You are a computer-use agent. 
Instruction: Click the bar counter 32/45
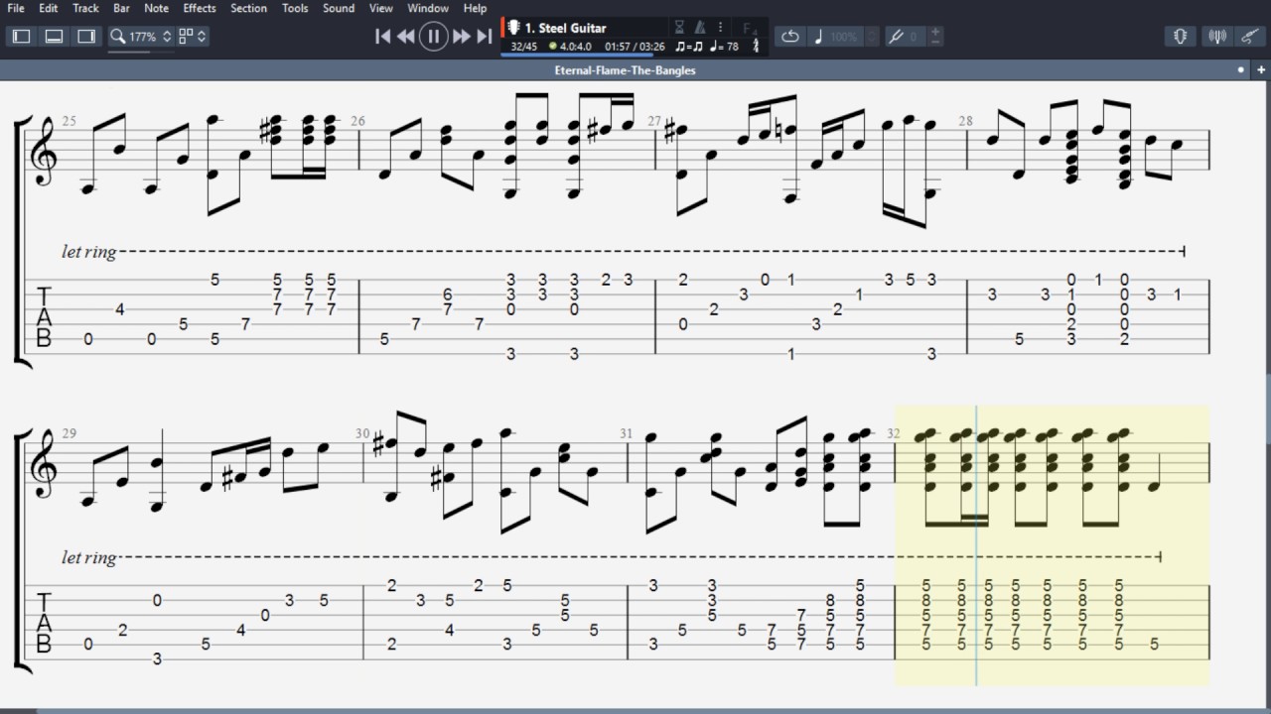point(523,47)
